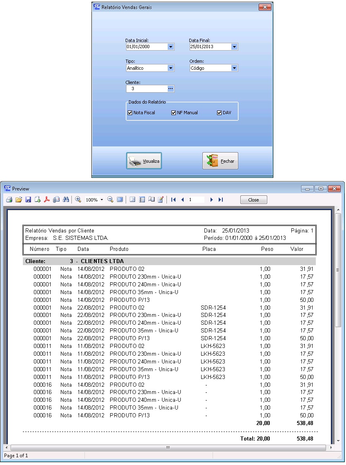Open the Data Inicial date dropdown
The image size is (346, 465).
(171, 47)
